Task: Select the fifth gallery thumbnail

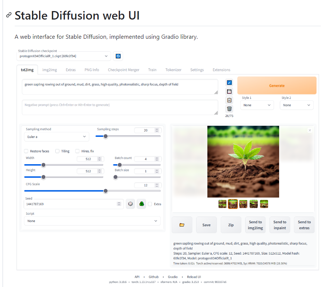Action: click(264, 204)
